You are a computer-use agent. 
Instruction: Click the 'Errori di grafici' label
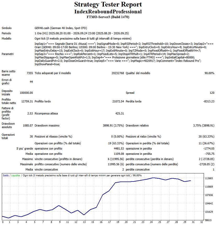tap(7, 82)
